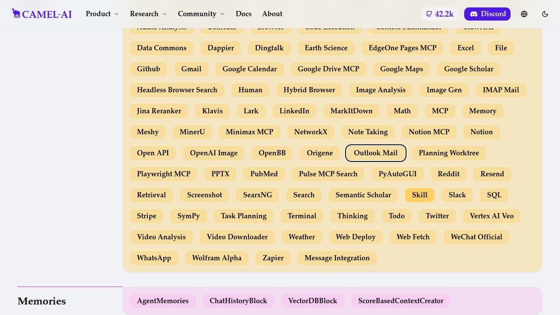Viewport: 560px width, 315px height.
Task: Go to the Docs page
Action: tap(244, 14)
